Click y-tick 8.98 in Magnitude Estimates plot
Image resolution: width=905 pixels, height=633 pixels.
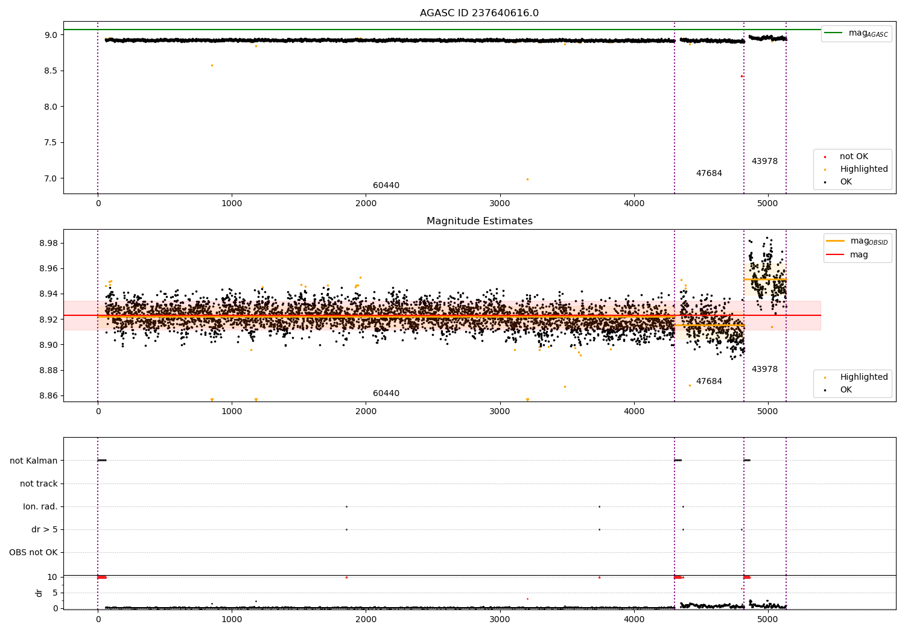pos(48,243)
